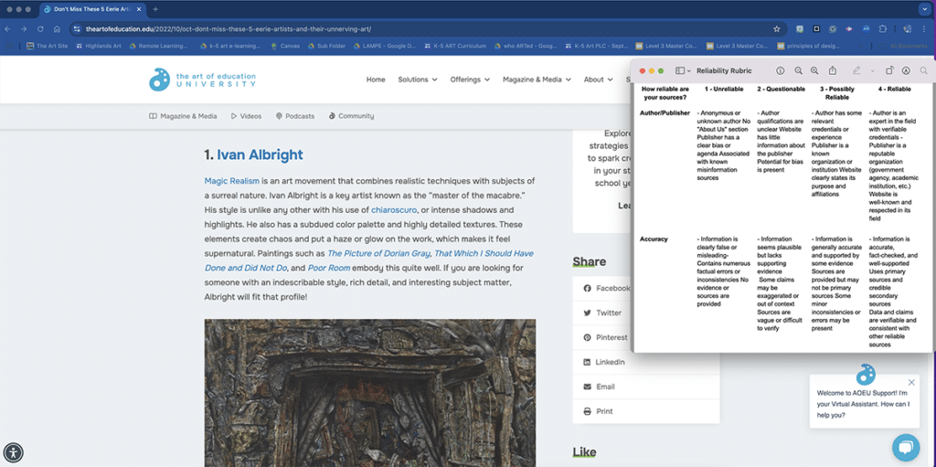Open the 'chiaroscuro' link
Screen dimensions: 936x467
393,210
